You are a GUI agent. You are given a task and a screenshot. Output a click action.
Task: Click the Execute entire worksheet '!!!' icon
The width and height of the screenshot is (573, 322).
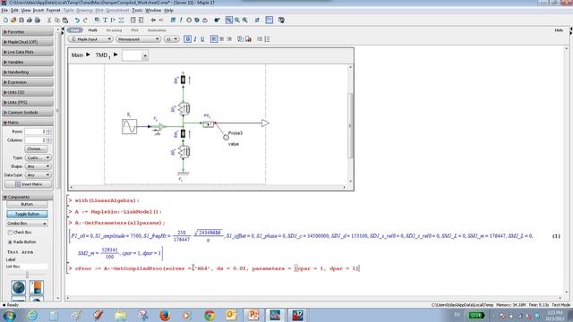(x=173, y=20)
